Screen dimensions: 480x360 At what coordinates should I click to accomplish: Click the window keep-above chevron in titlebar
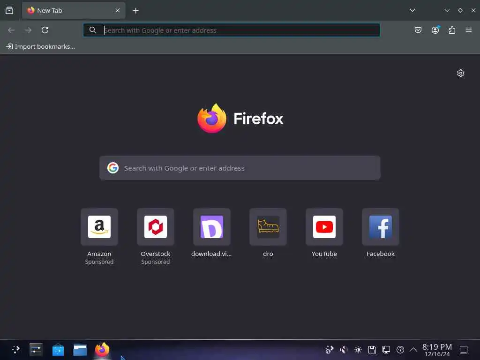447,10
